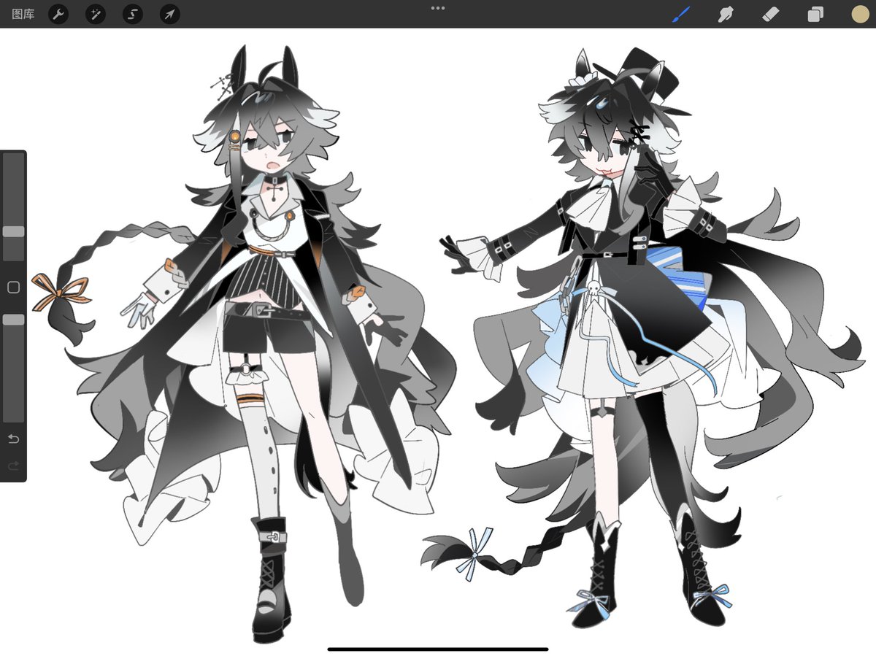Undo the last stroke
This screenshot has width=876, height=656.
[12, 438]
